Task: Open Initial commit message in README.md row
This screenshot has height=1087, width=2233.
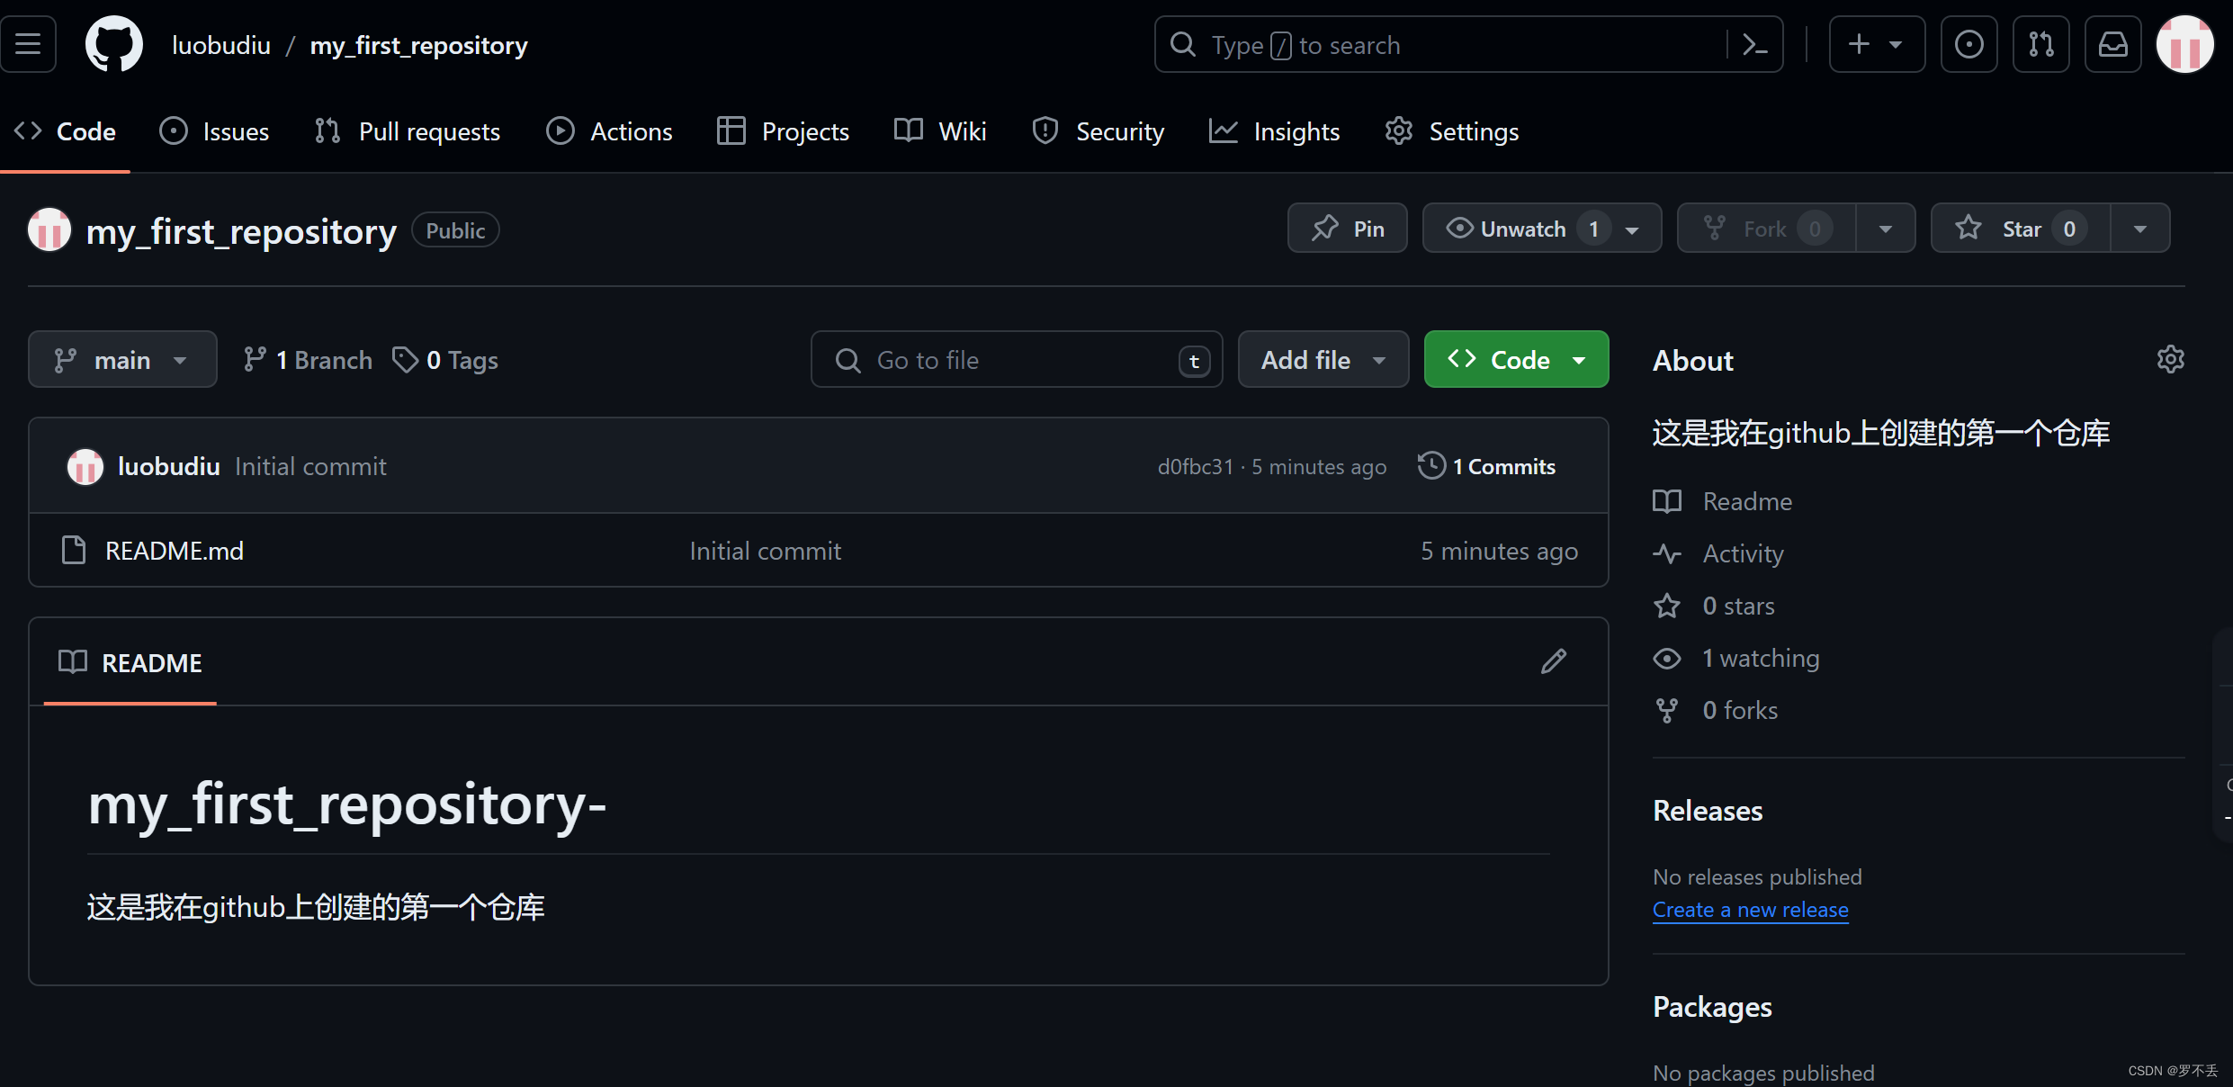Action: click(x=766, y=551)
